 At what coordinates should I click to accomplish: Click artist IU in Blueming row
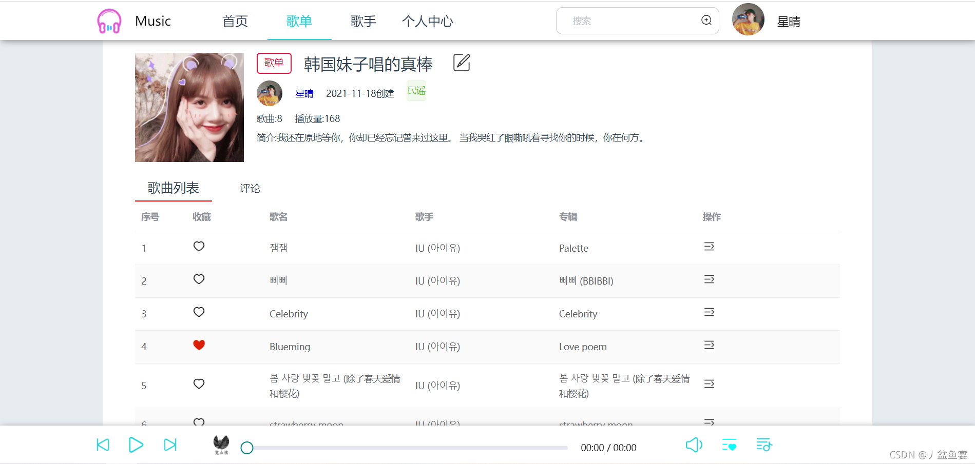point(437,347)
